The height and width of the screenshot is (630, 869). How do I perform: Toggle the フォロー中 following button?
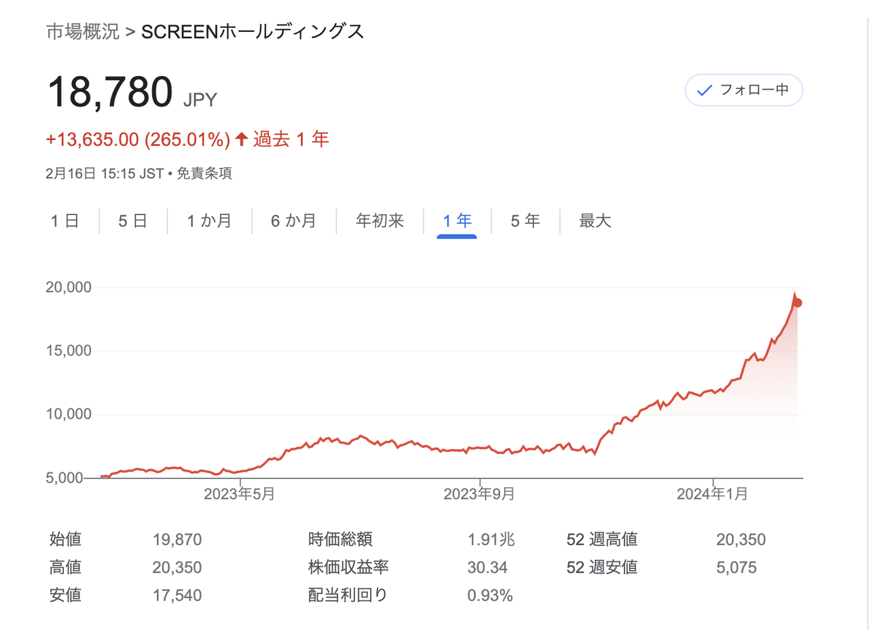click(x=744, y=90)
